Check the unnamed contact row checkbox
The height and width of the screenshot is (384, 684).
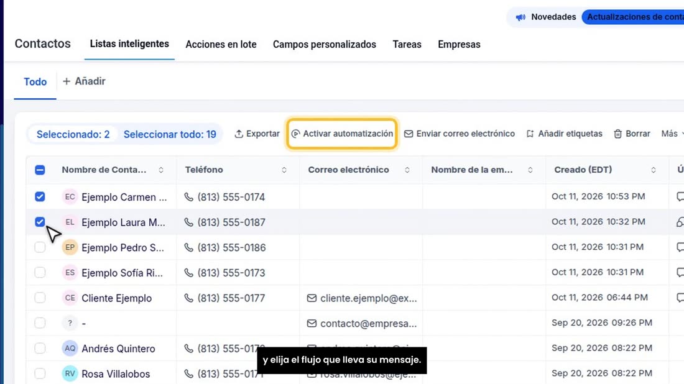coord(40,323)
